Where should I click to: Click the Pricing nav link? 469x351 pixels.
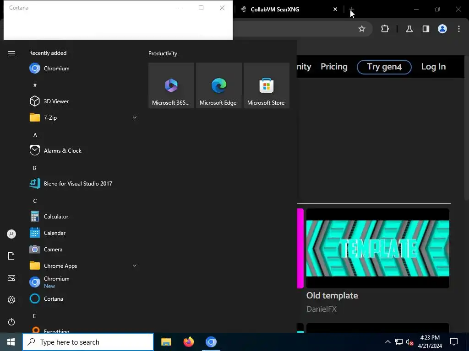(x=334, y=67)
